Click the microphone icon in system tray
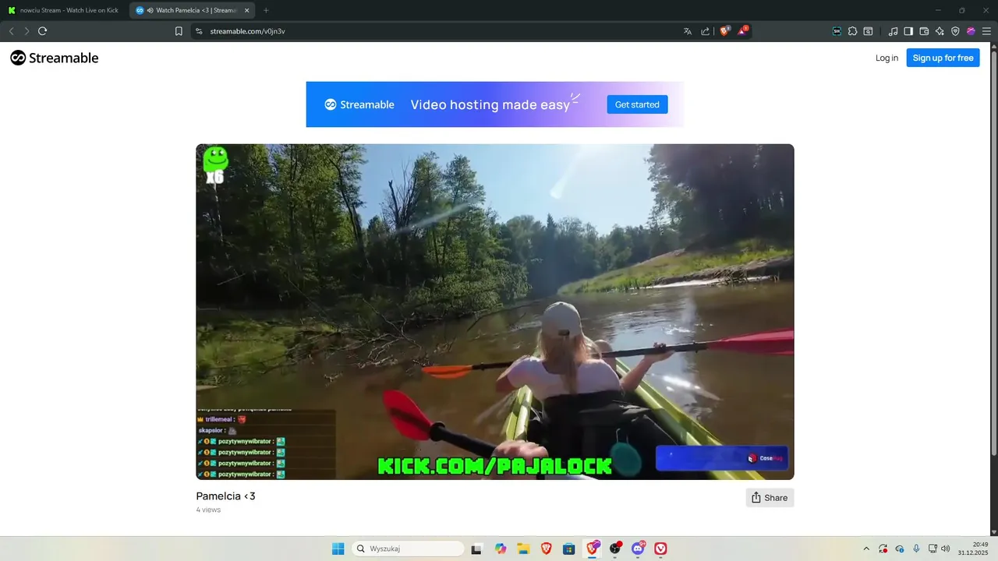Screen dimensions: 998x561 pyautogui.click(x=916, y=549)
